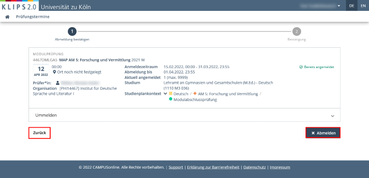Click the Deutsch study plan entry

coord(181,94)
